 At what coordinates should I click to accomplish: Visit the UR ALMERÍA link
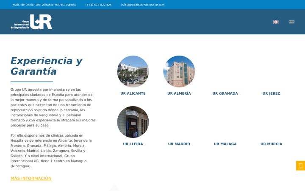pos(179,93)
